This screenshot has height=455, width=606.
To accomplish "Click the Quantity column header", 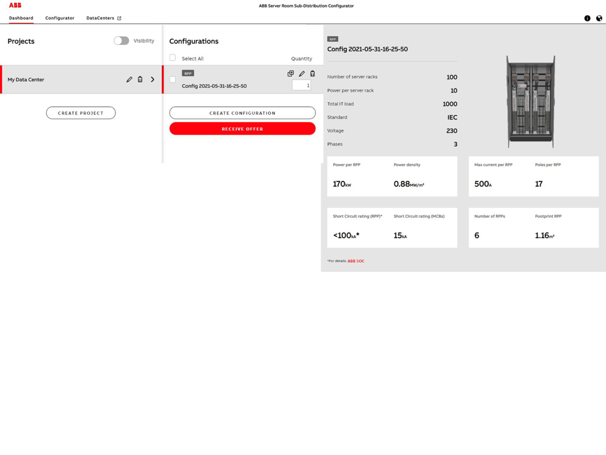I will pyautogui.click(x=301, y=58).
